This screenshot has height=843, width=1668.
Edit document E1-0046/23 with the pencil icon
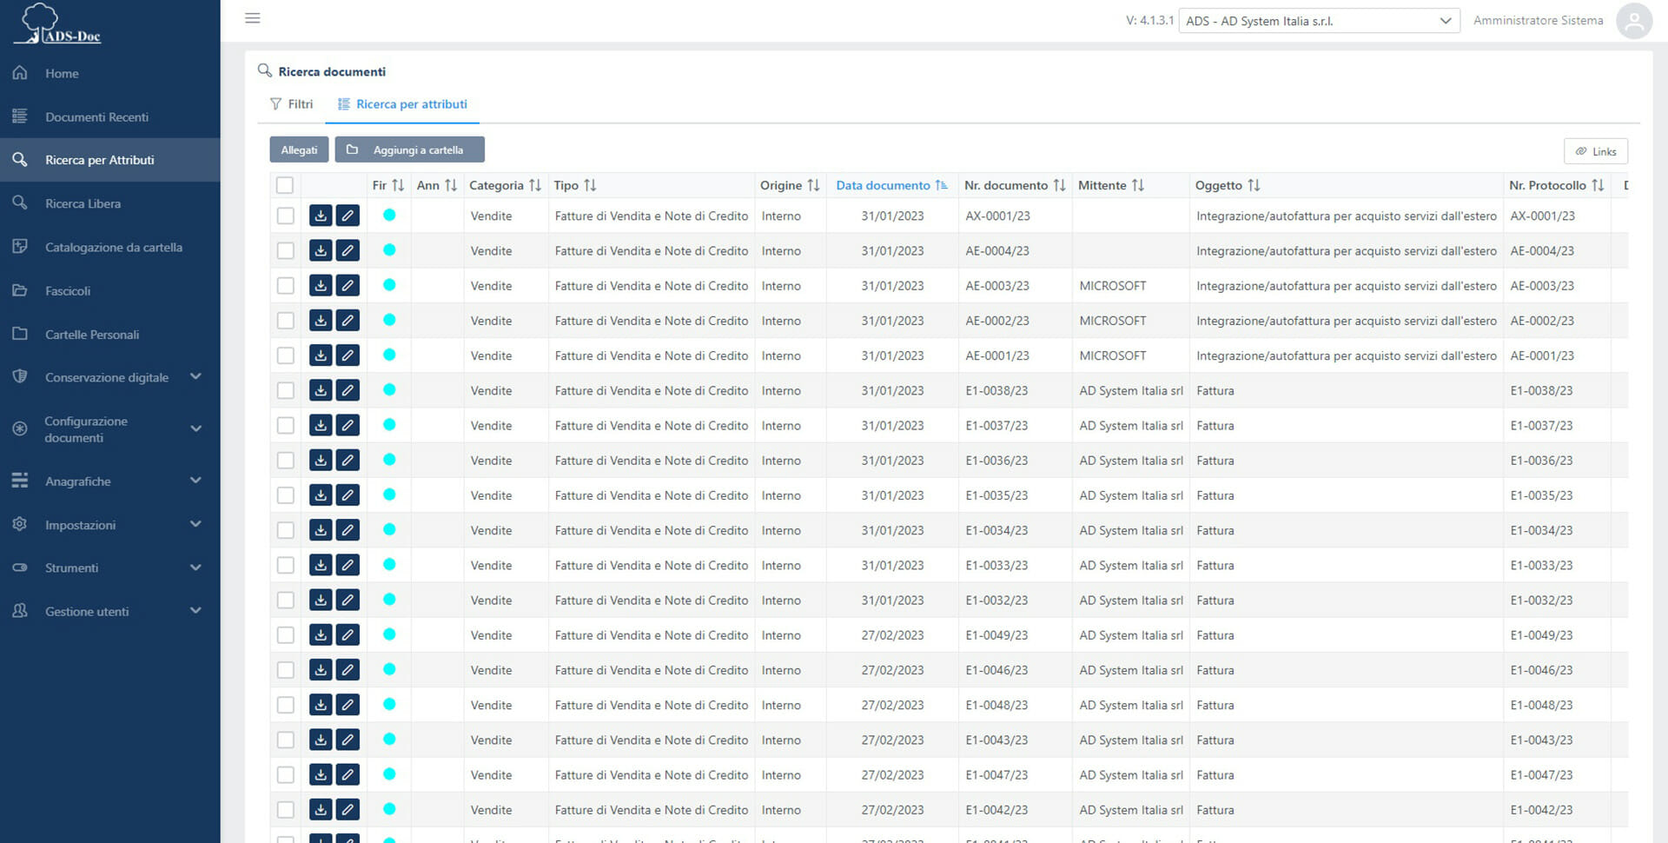coord(347,670)
